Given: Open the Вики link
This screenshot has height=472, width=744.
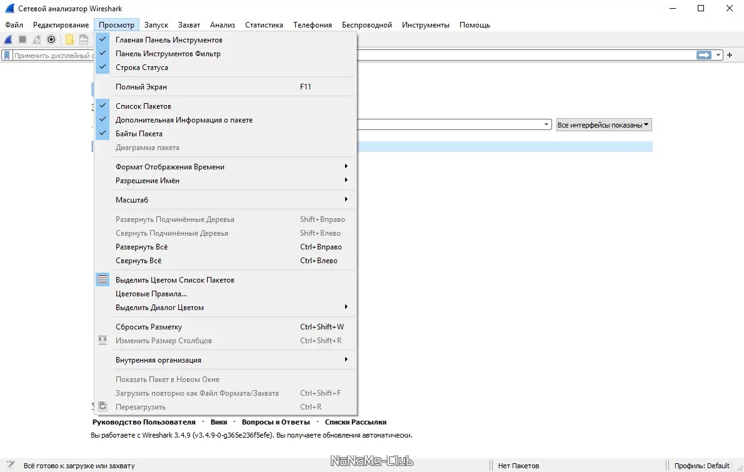Looking at the screenshot, I should tap(219, 422).
